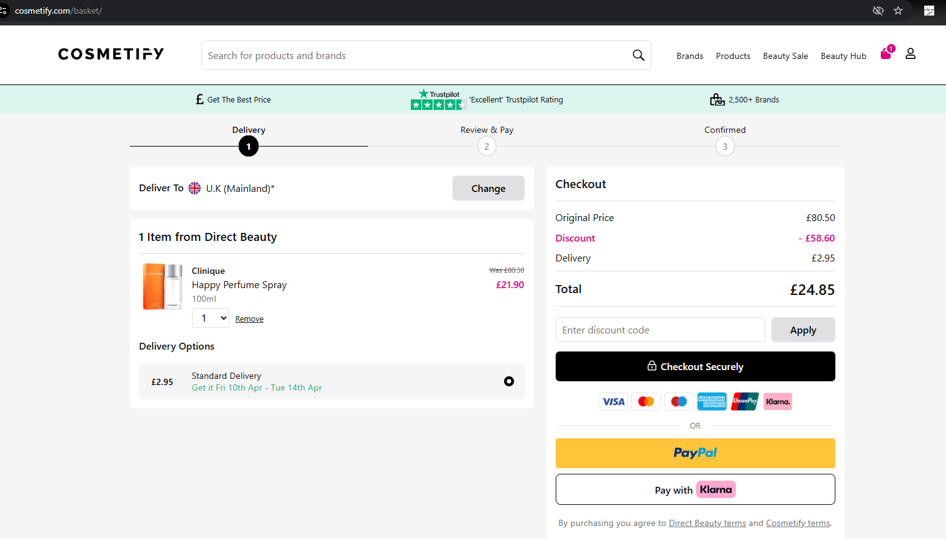The height and width of the screenshot is (539, 946).
Task: Click the pound sign best price icon
Action: (200, 99)
